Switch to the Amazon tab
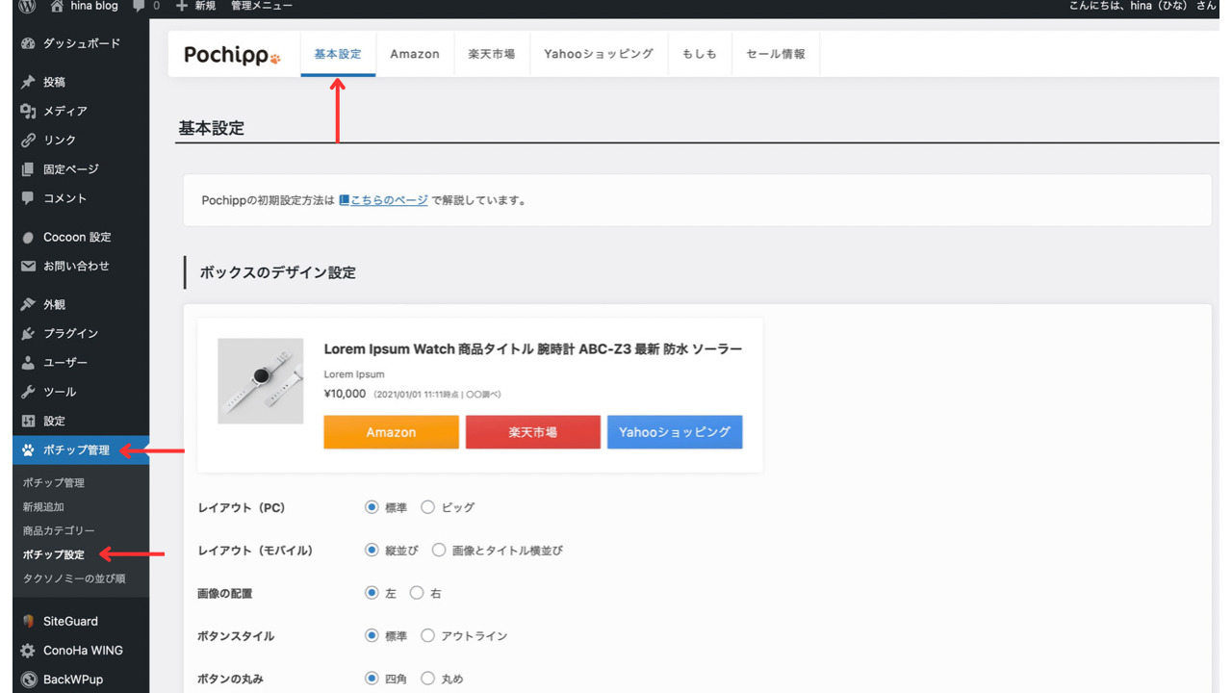The height and width of the screenshot is (693, 1232). point(415,54)
